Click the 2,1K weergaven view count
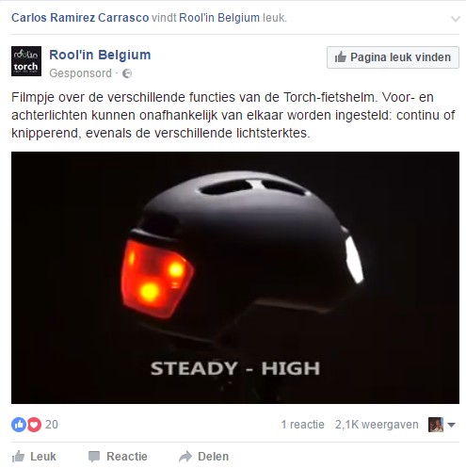Image resolution: width=466 pixels, height=468 pixels. (x=377, y=425)
